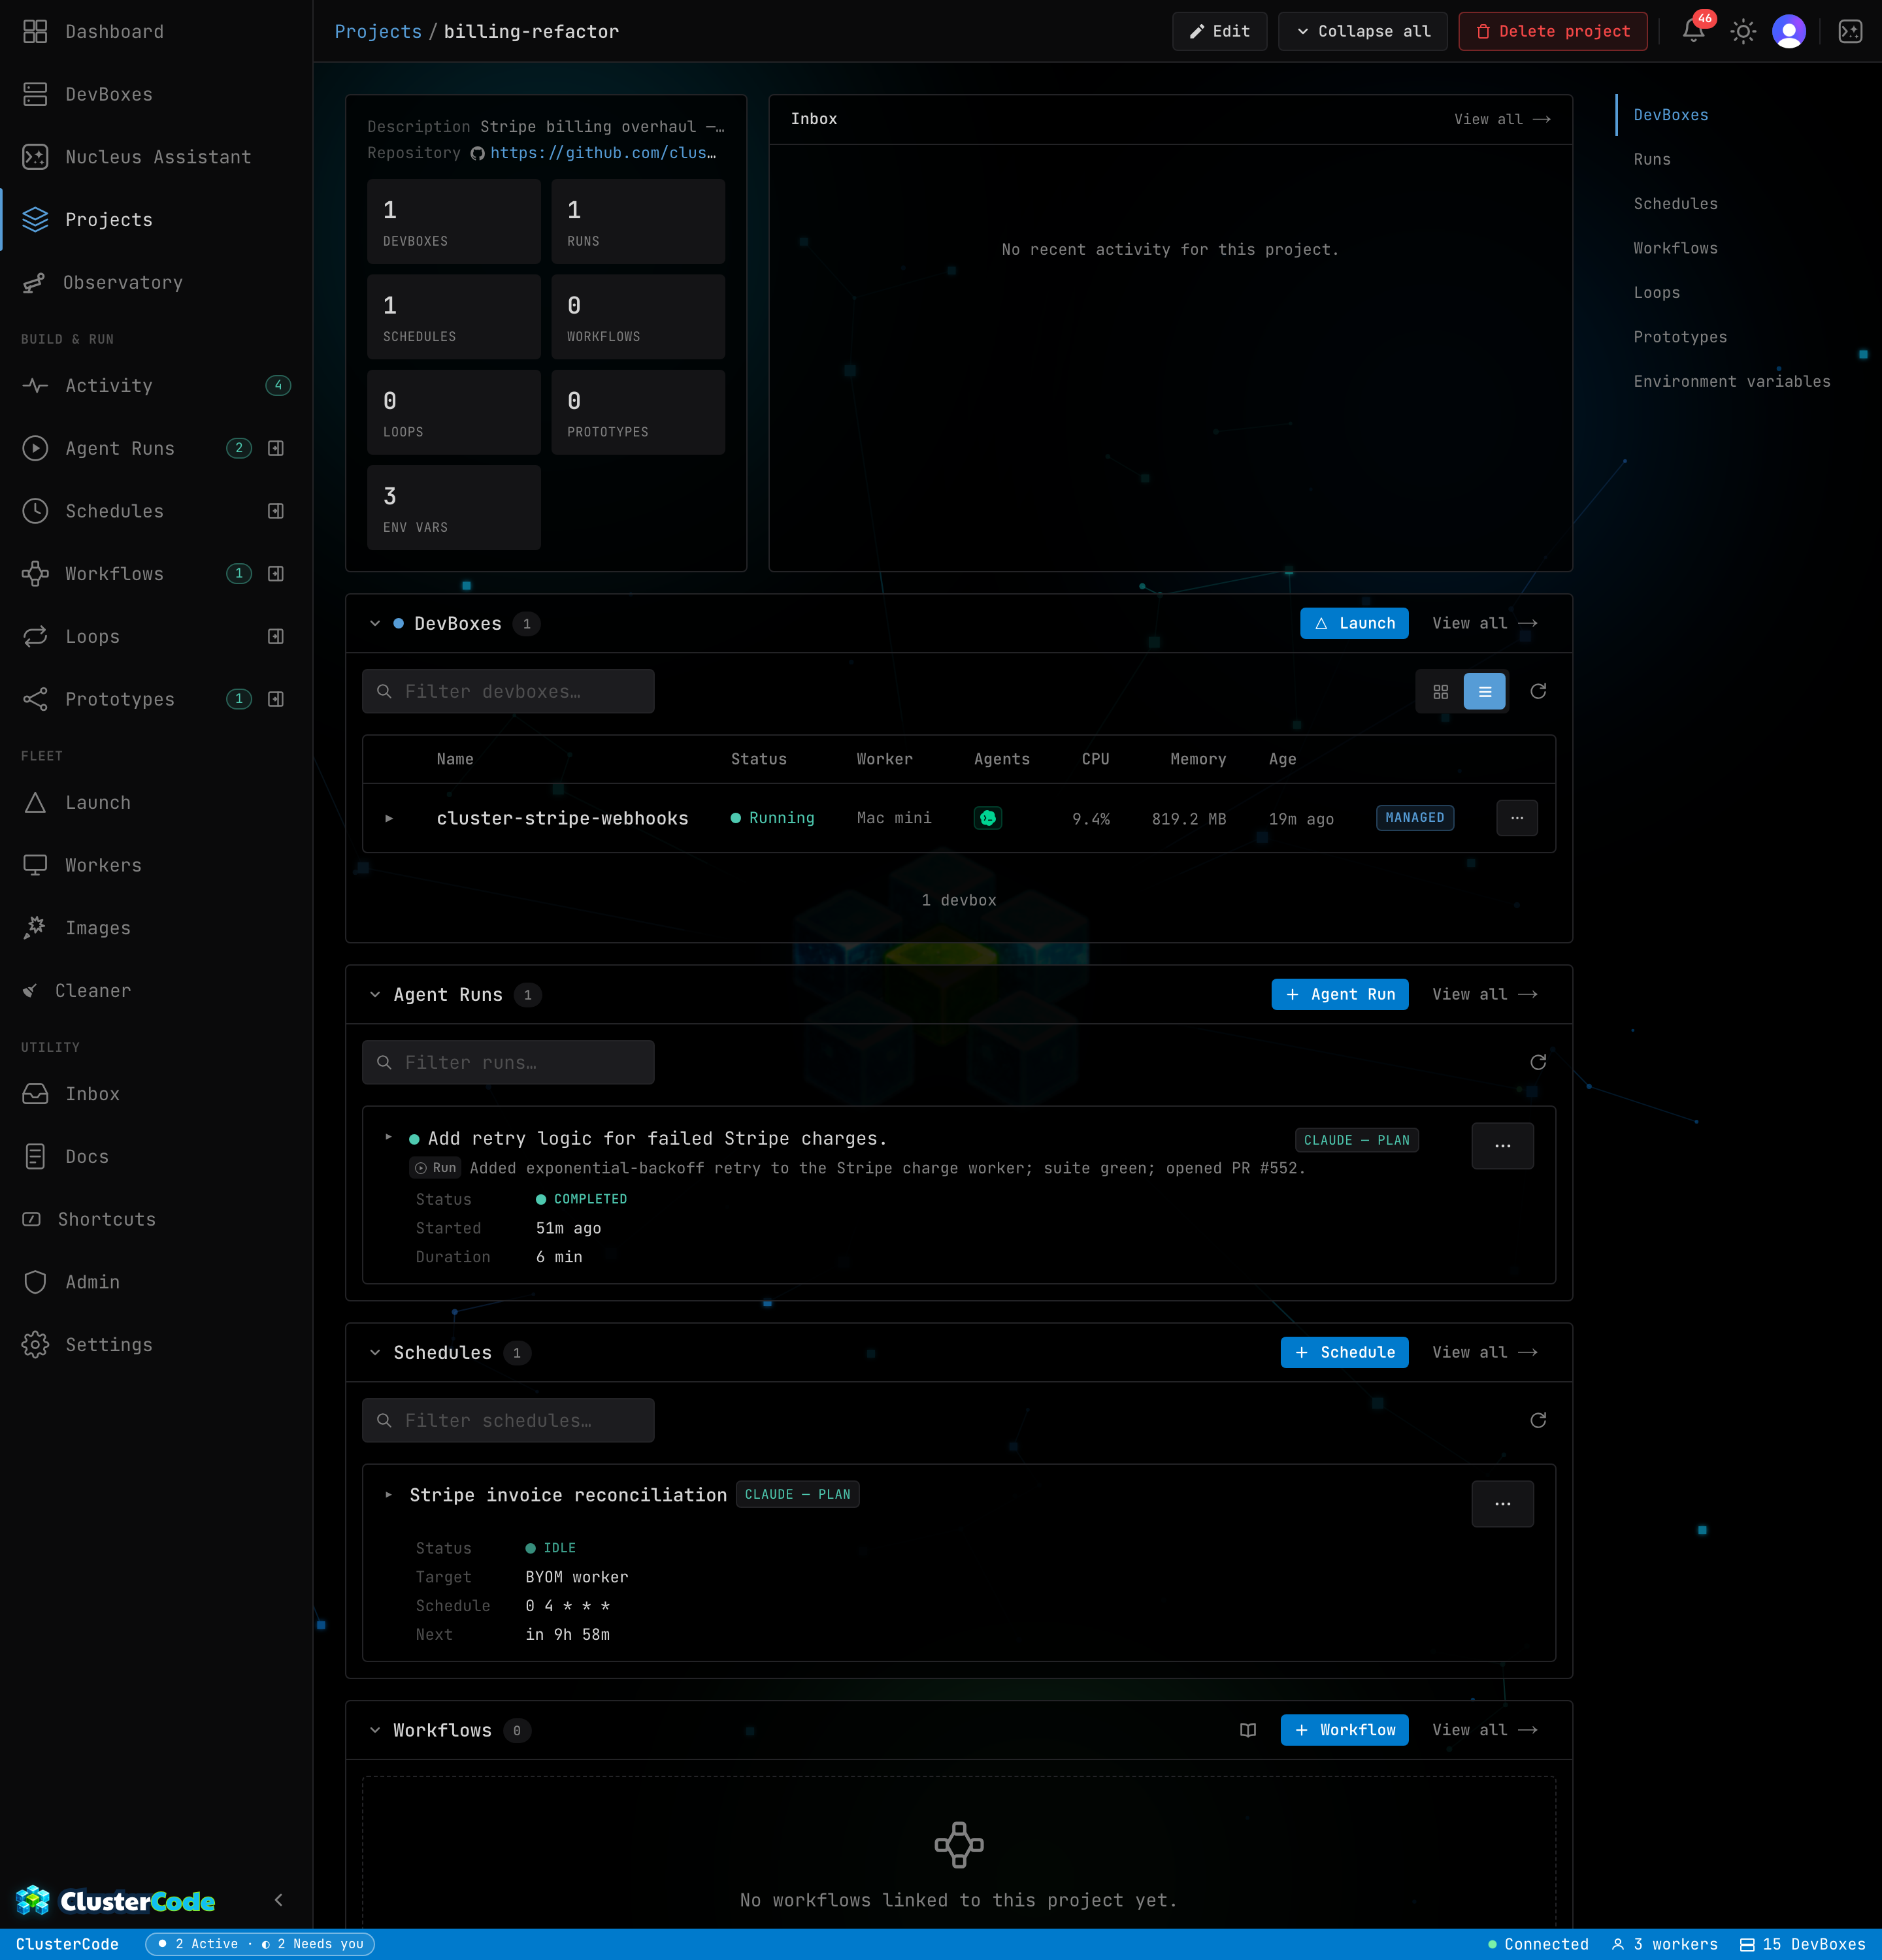The width and height of the screenshot is (1882, 1960).
Task: Jump to Environment variables section
Action: 1732,381
